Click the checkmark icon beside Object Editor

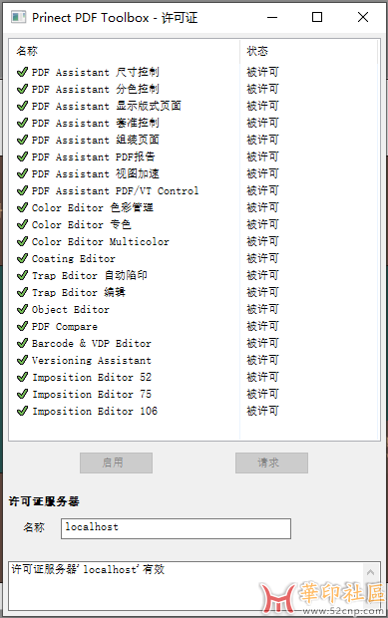tap(22, 309)
